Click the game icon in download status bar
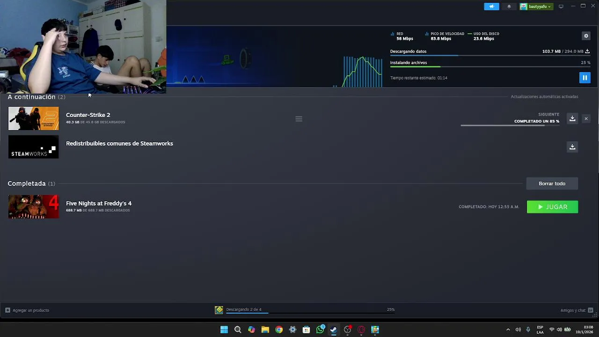Image resolution: width=599 pixels, height=337 pixels. [x=219, y=310]
